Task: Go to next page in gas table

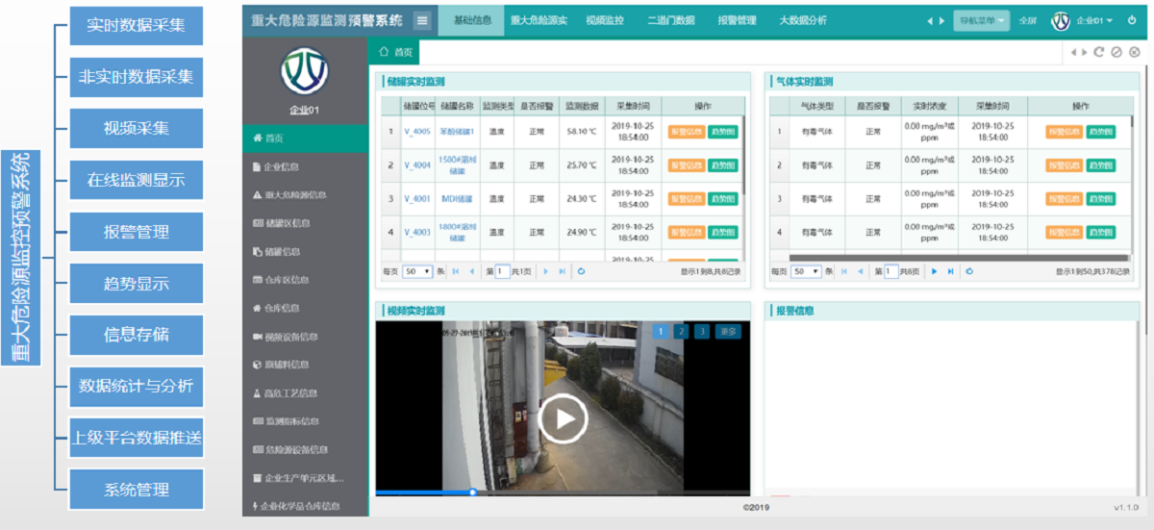Action: click(x=935, y=271)
